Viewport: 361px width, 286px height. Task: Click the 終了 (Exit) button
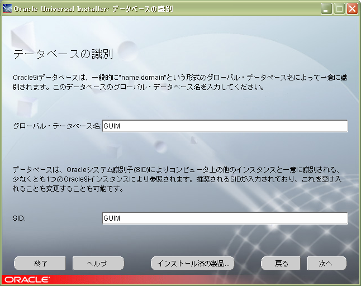[x=40, y=263]
